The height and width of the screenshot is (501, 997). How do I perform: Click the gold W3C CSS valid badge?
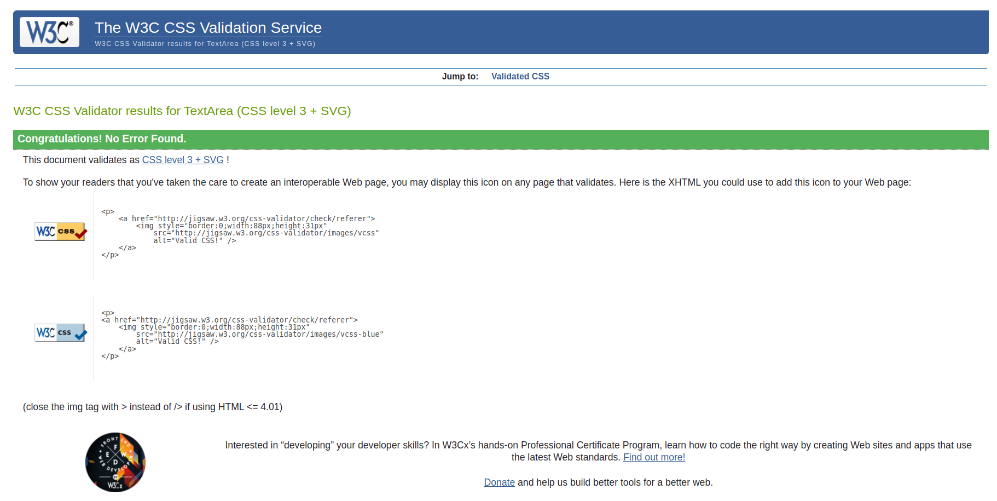click(61, 232)
